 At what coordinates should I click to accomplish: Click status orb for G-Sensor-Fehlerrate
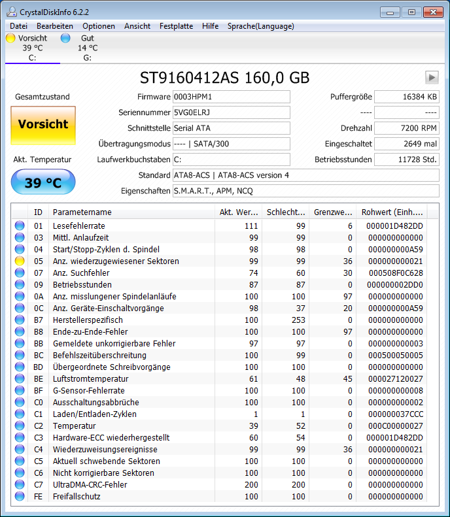(20, 390)
